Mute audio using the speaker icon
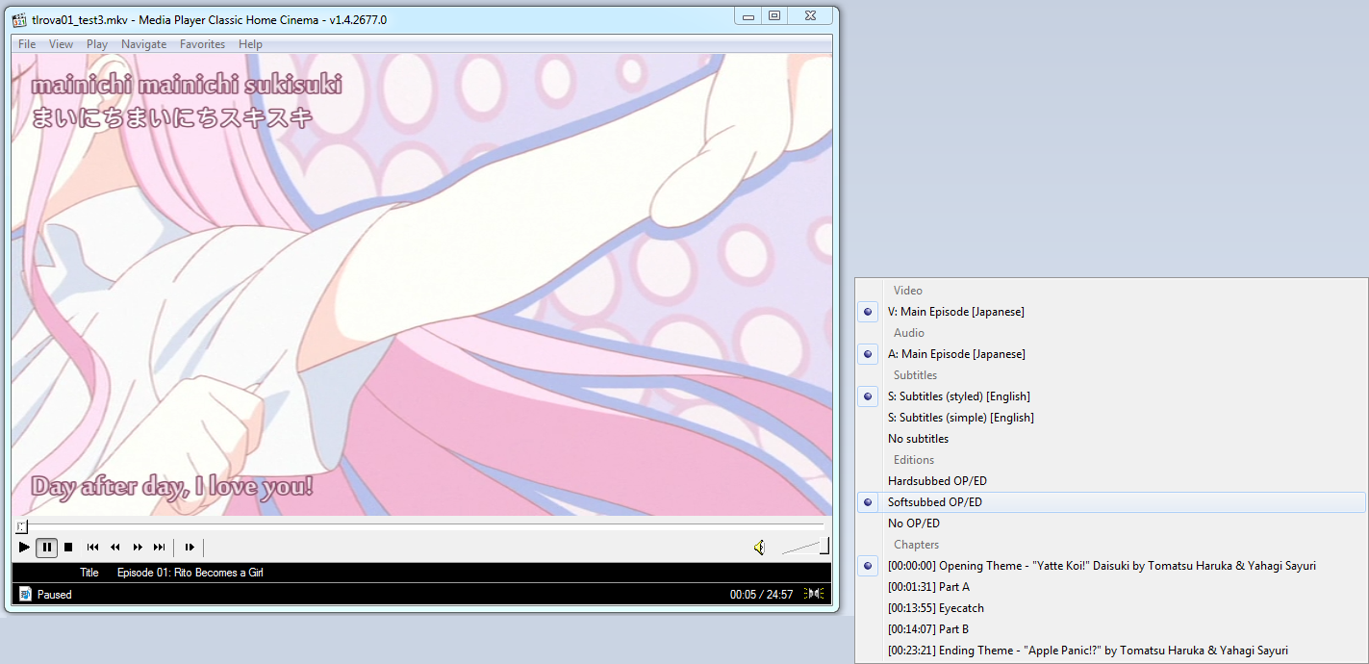1369x664 pixels. point(759,548)
